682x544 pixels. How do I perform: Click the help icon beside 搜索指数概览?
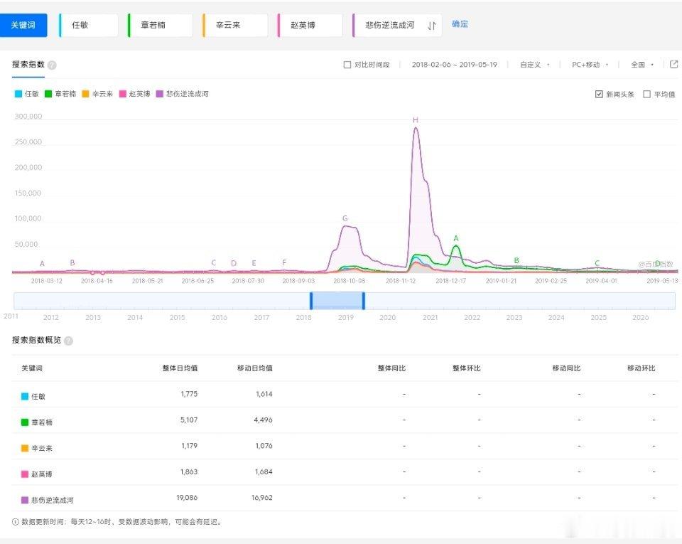pyautogui.click(x=68, y=341)
